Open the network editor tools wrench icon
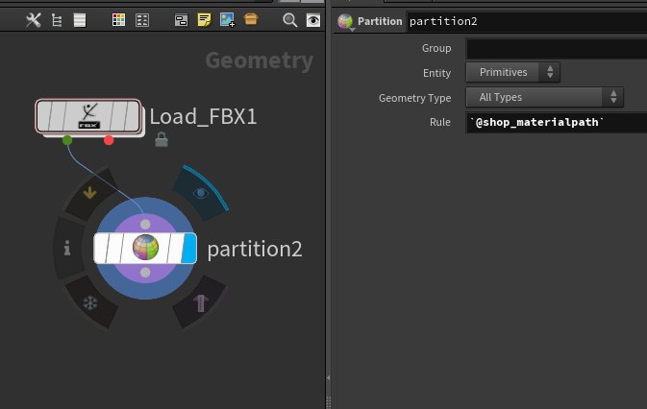The image size is (647, 409). (33, 20)
